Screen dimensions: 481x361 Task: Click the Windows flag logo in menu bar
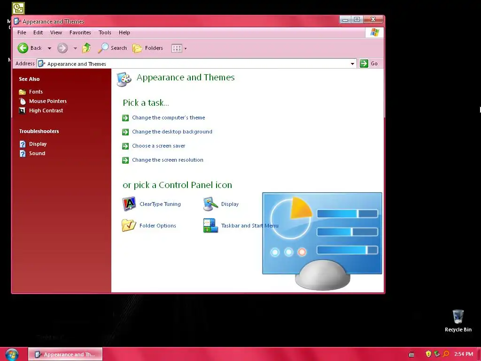click(374, 32)
